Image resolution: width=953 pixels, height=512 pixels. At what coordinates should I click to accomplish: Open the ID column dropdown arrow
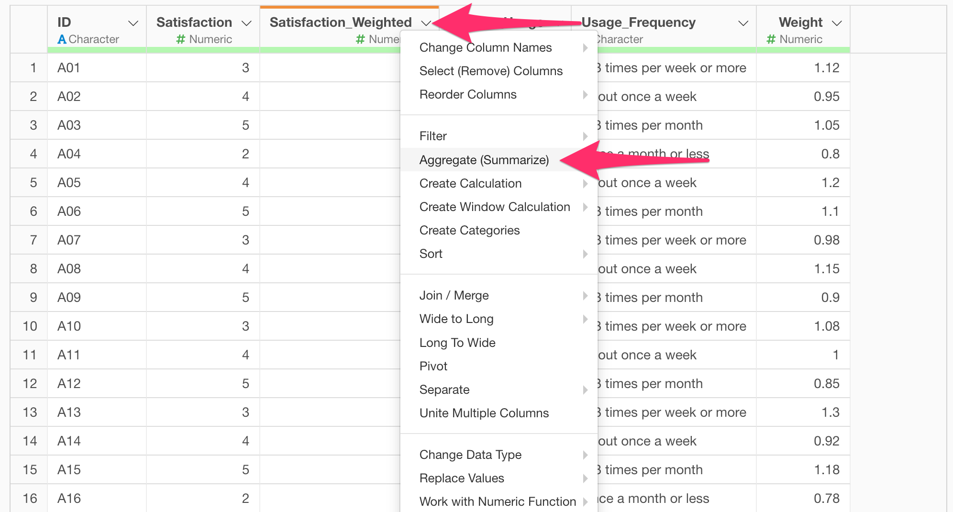(x=133, y=23)
